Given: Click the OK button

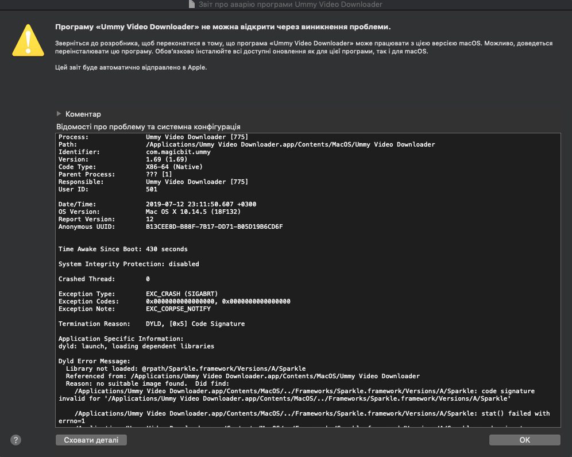Looking at the screenshot, I should pos(524,440).
